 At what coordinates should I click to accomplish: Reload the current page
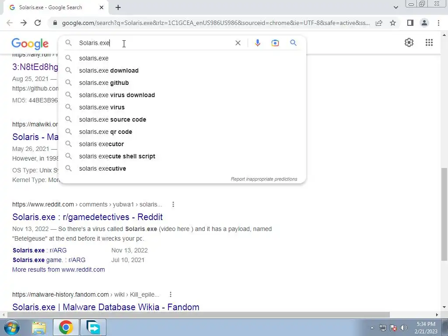(x=38, y=23)
